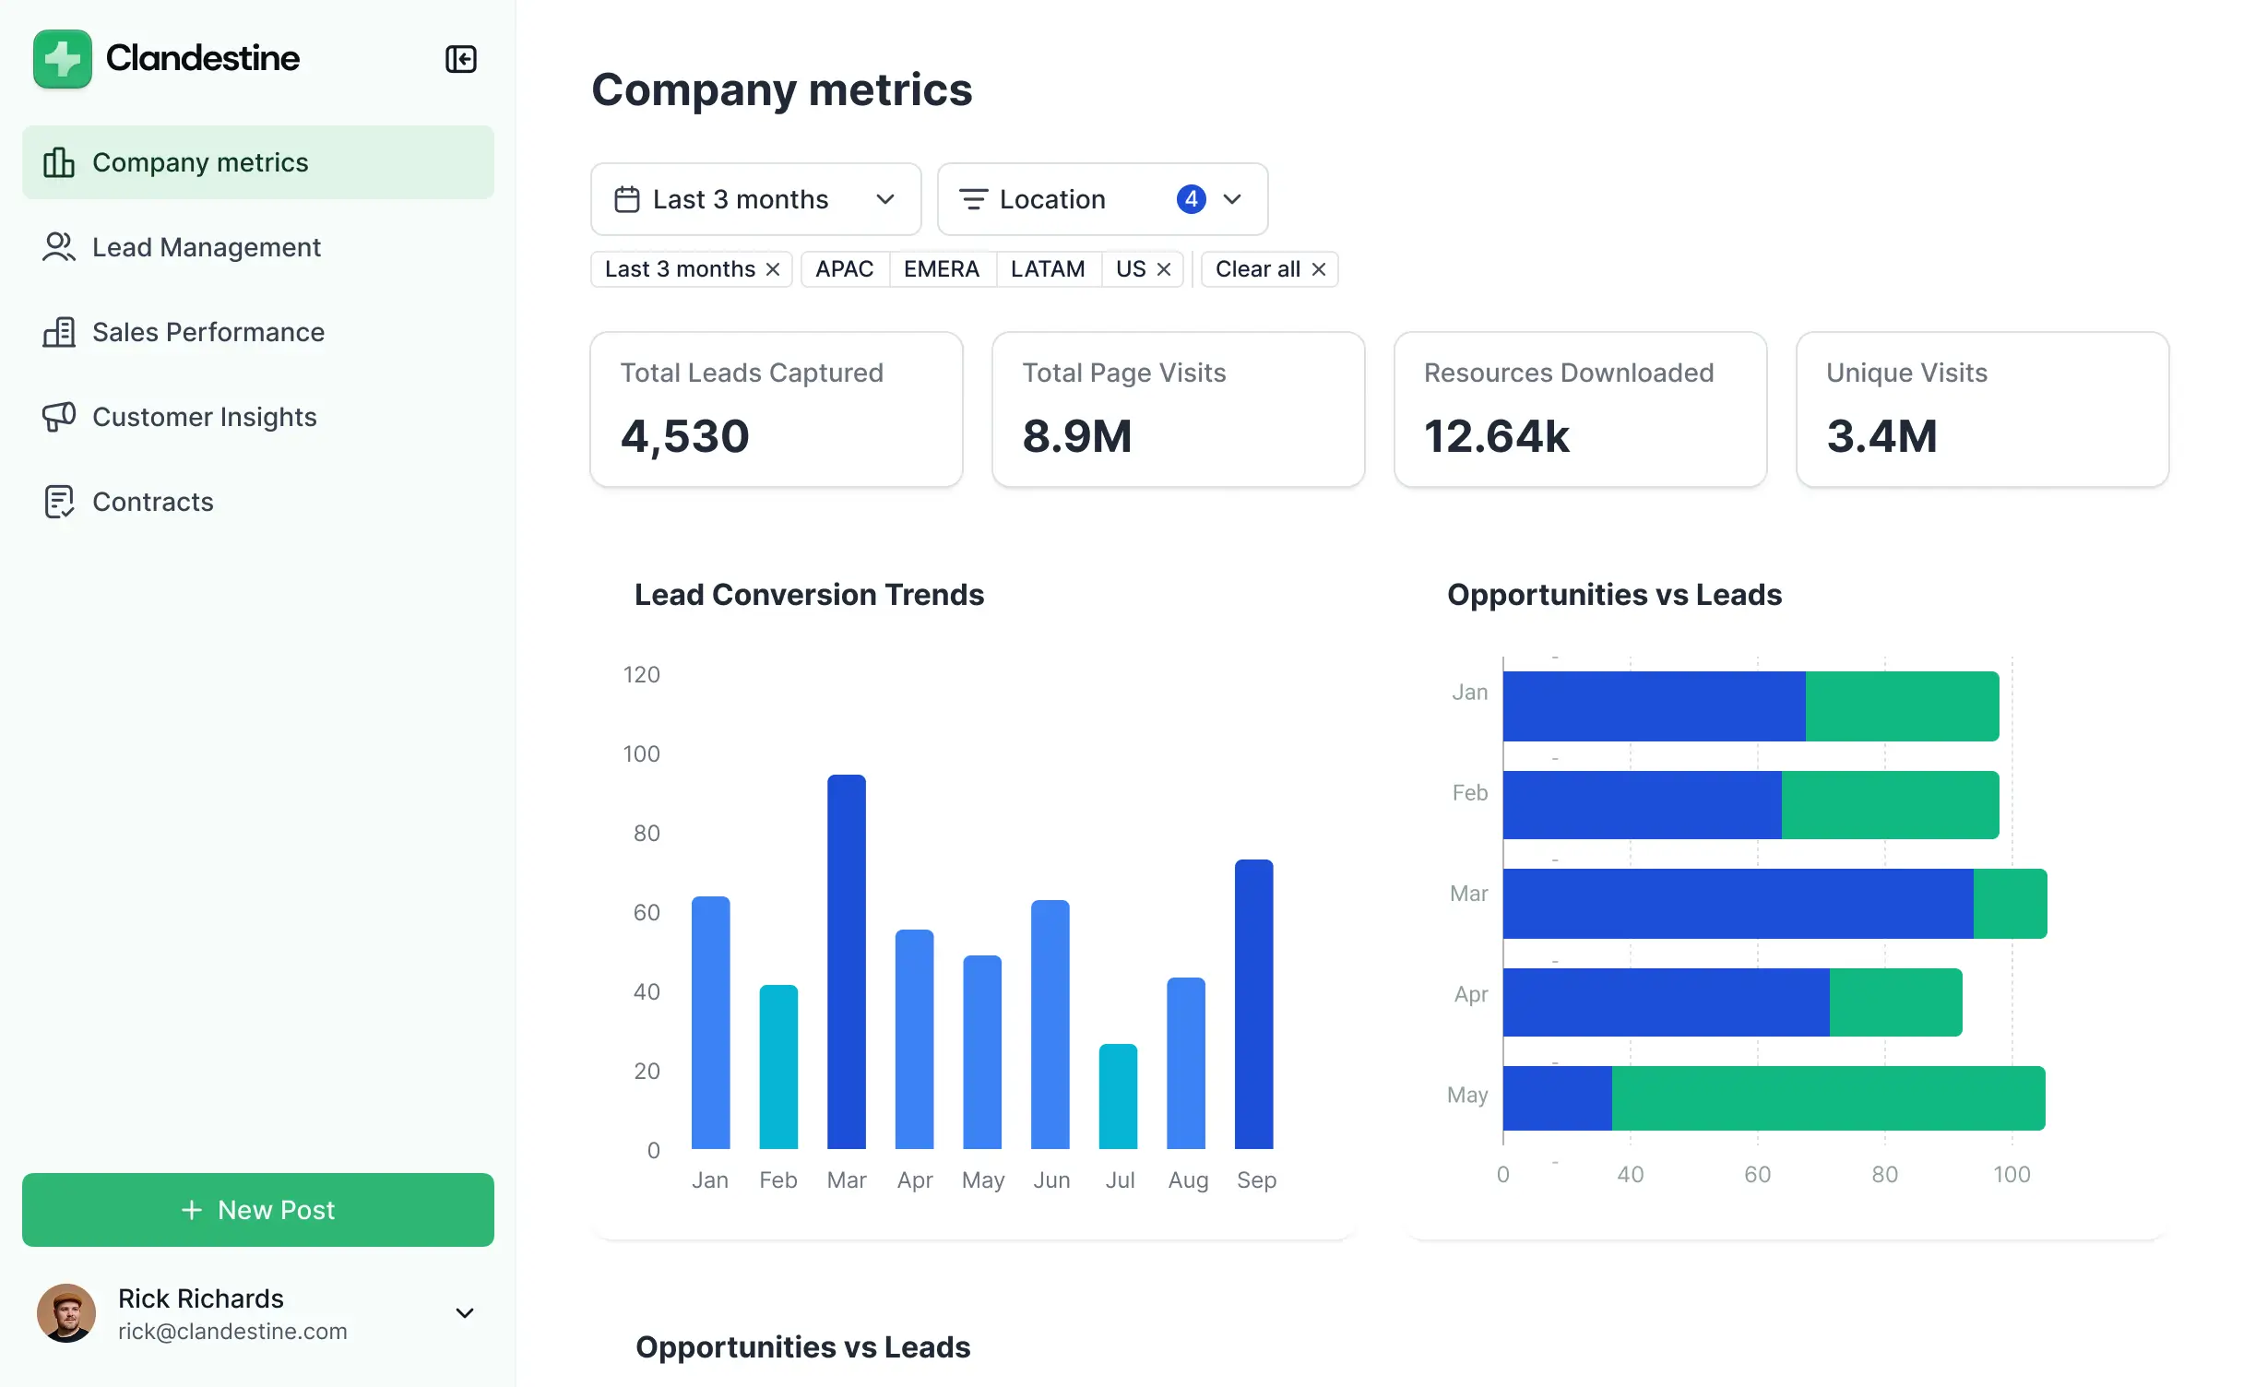The height and width of the screenshot is (1387, 2243).
Task: Expand the Rick Richards account menu
Action: [x=465, y=1312]
